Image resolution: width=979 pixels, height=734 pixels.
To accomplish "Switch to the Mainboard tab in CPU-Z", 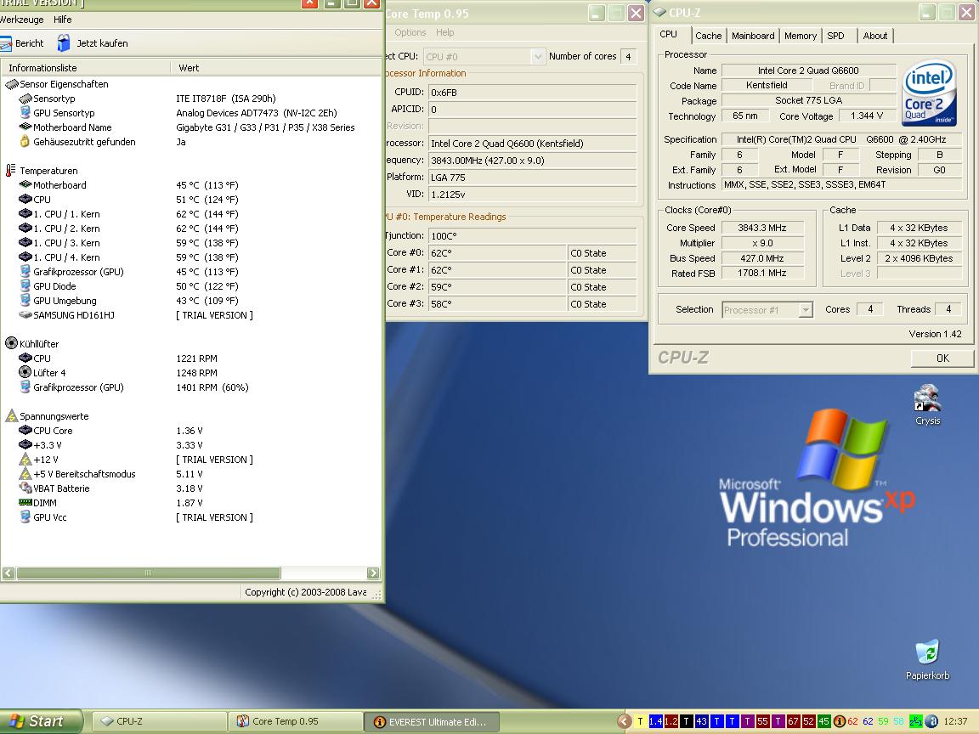I will (753, 36).
